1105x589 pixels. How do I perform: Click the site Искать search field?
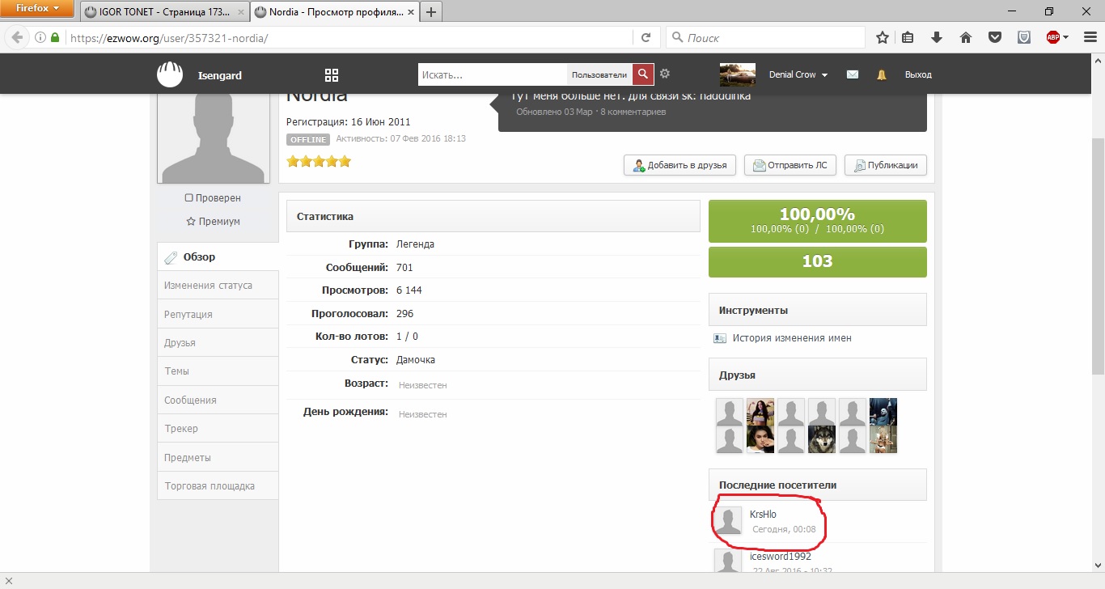pyautogui.click(x=493, y=74)
